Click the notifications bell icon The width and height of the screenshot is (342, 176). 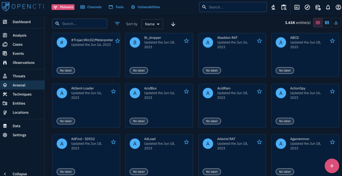click(328, 7)
